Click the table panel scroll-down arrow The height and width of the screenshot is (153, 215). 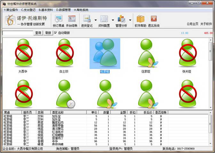[x=211, y=107]
